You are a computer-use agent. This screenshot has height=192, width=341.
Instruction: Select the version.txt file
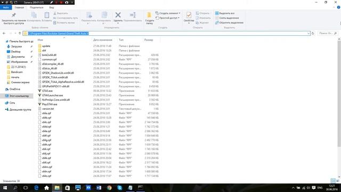click(x=48, y=109)
